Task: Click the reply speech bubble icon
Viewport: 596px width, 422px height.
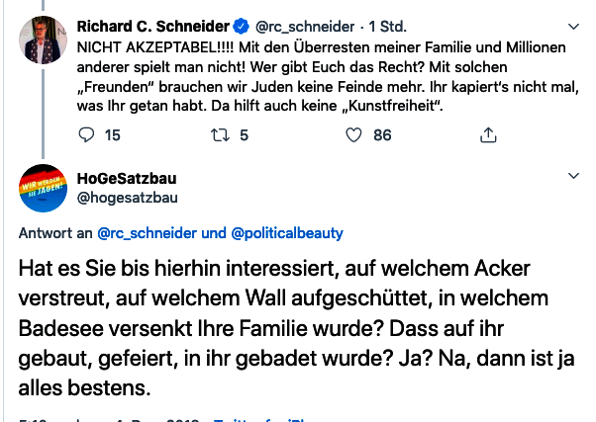Action: click(x=86, y=134)
